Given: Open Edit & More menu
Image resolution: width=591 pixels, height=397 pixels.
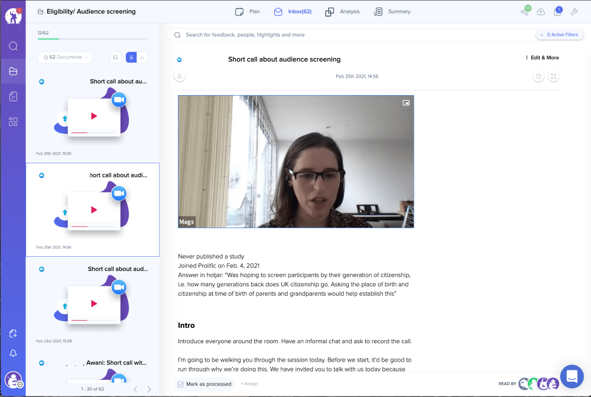Looking at the screenshot, I should (542, 58).
